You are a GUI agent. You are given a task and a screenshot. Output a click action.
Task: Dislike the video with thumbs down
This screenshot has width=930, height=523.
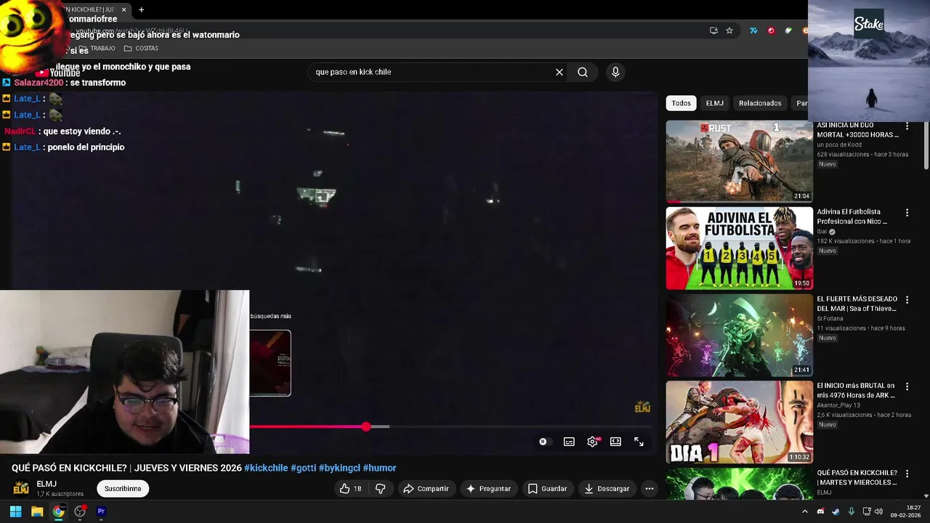[380, 489]
